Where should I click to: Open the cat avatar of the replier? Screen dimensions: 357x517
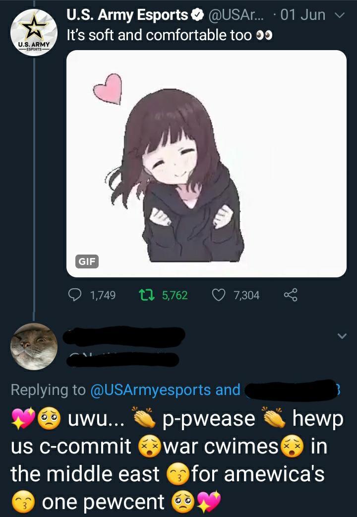tap(34, 346)
